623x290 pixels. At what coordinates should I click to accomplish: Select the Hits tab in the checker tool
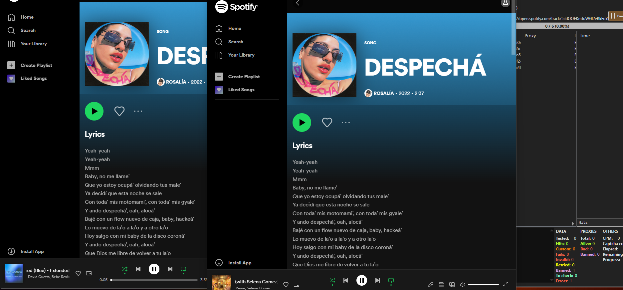pos(583,222)
